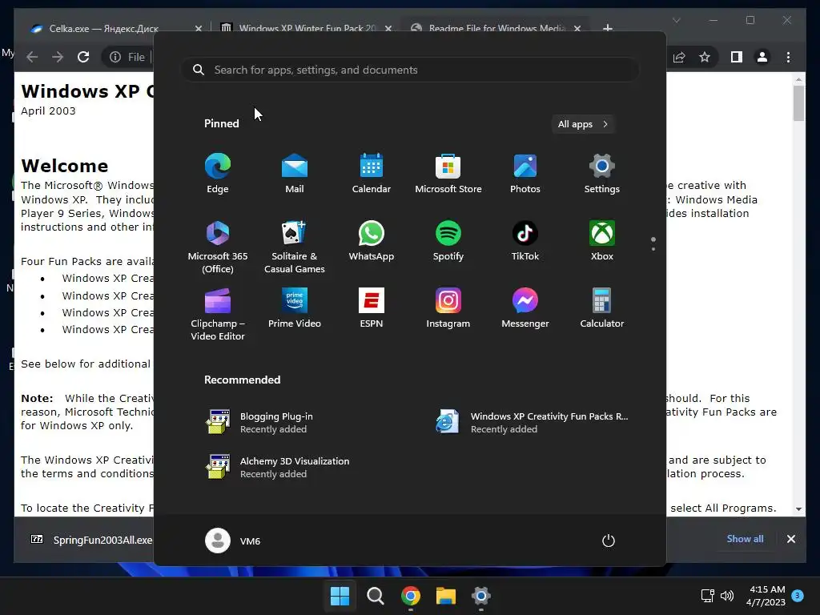Launch the Mail app
Image resolution: width=820 pixels, height=615 pixels.
click(x=295, y=174)
